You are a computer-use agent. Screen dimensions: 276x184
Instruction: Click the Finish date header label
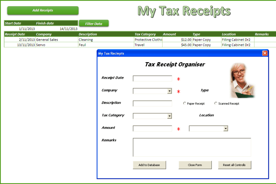click(x=45, y=23)
